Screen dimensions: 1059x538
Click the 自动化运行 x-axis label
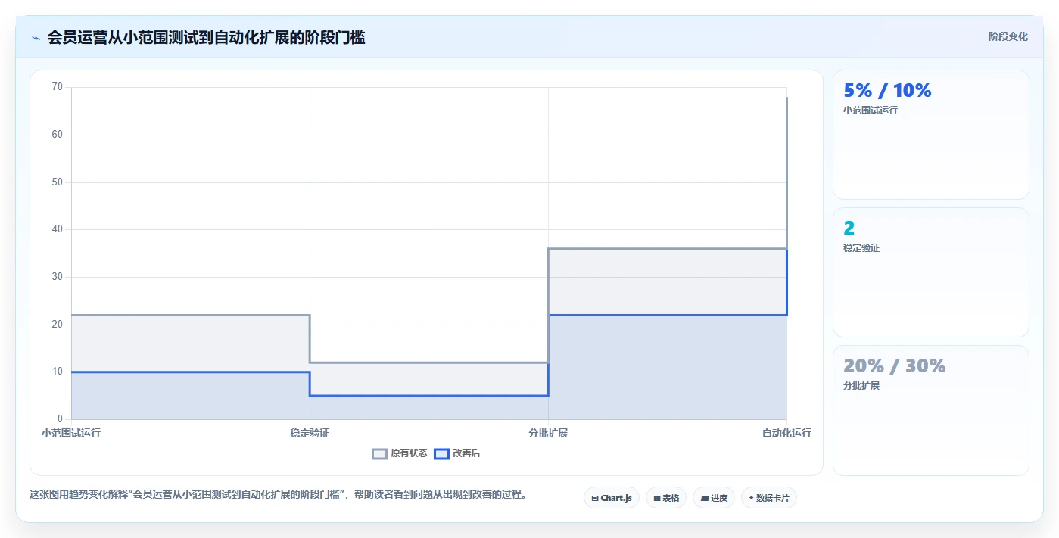click(786, 434)
